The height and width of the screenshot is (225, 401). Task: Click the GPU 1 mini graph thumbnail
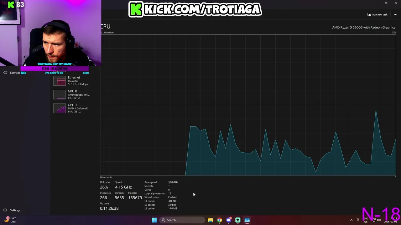click(60, 108)
